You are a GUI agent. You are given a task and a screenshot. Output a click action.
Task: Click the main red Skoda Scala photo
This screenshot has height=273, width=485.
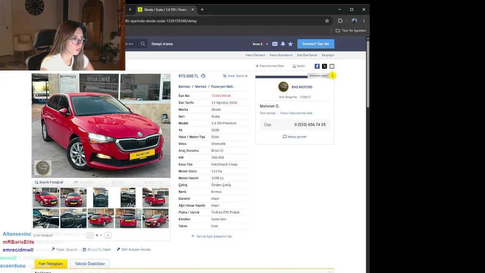click(101, 126)
